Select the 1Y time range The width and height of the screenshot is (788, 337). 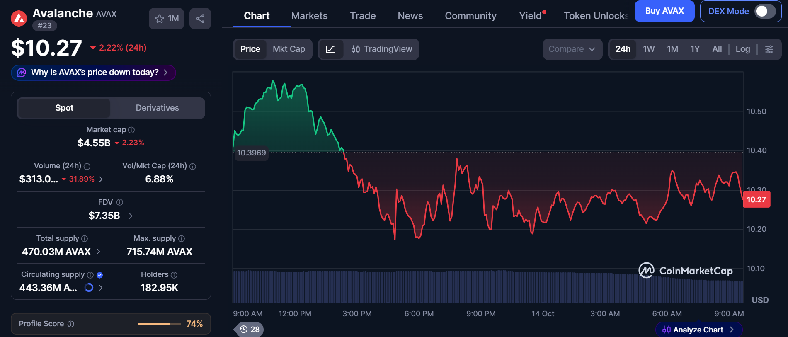tap(695, 49)
